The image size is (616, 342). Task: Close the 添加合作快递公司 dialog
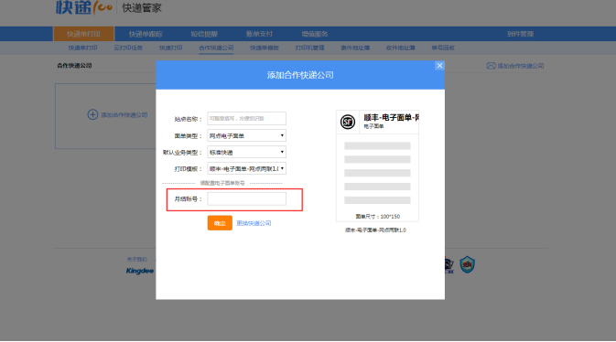coord(439,66)
